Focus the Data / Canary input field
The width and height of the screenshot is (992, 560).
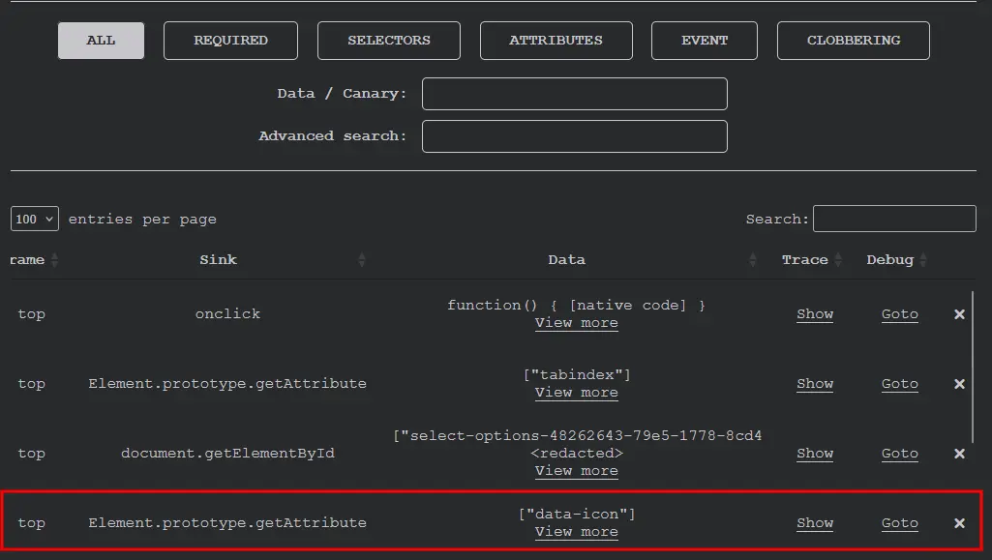574,94
